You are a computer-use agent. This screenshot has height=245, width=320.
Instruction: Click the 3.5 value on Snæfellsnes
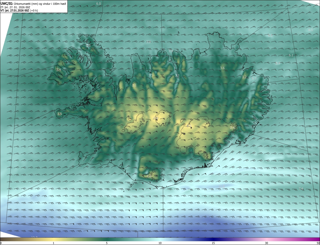click(x=59, y=114)
